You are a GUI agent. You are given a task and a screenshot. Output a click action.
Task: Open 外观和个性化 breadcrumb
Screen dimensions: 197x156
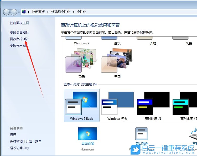pos(61,12)
